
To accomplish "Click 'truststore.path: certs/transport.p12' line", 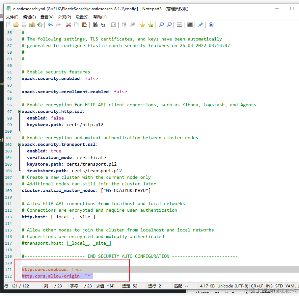I will point(74,171).
